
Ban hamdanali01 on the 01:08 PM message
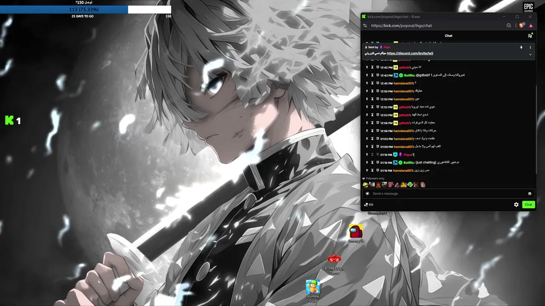tap(377, 147)
